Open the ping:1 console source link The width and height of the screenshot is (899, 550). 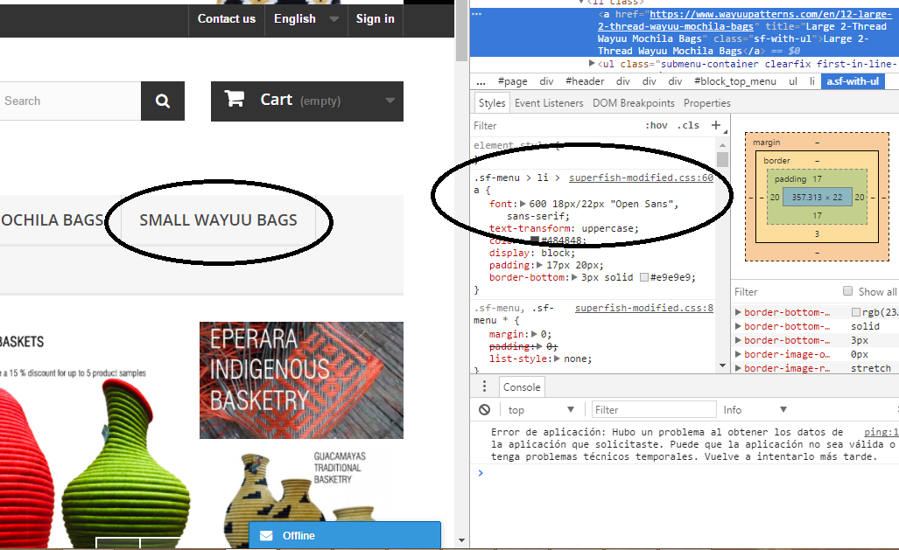pyautogui.click(x=881, y=432)
